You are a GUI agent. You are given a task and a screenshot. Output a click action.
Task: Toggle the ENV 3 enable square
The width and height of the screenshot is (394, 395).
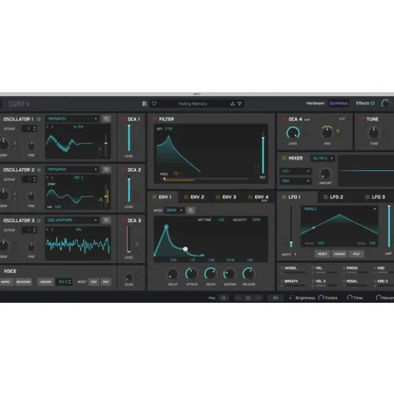(x=218, y=196)
